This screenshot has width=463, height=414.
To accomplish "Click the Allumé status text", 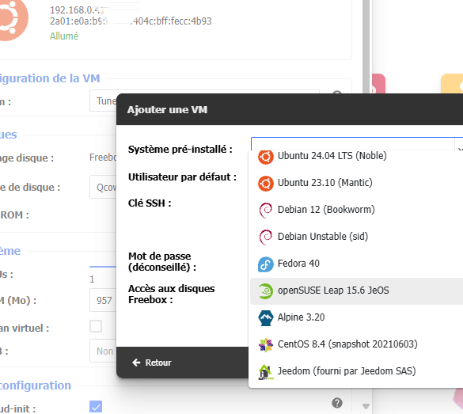I will (x=64, y=36).
